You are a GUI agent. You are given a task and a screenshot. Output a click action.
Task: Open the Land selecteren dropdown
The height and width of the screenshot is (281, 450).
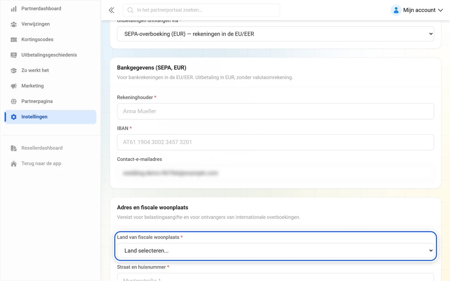click(275, 251)
